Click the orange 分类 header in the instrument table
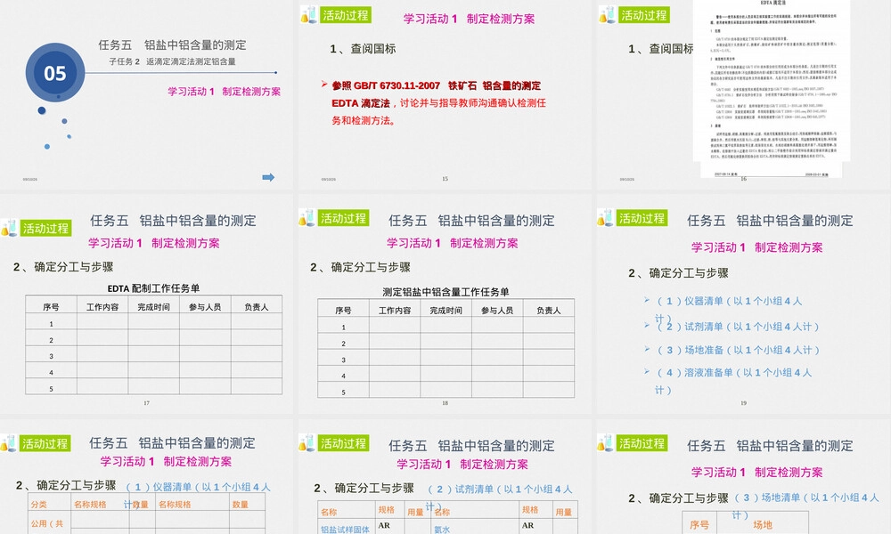Viewport: 891px width, 534px height. 39,505
